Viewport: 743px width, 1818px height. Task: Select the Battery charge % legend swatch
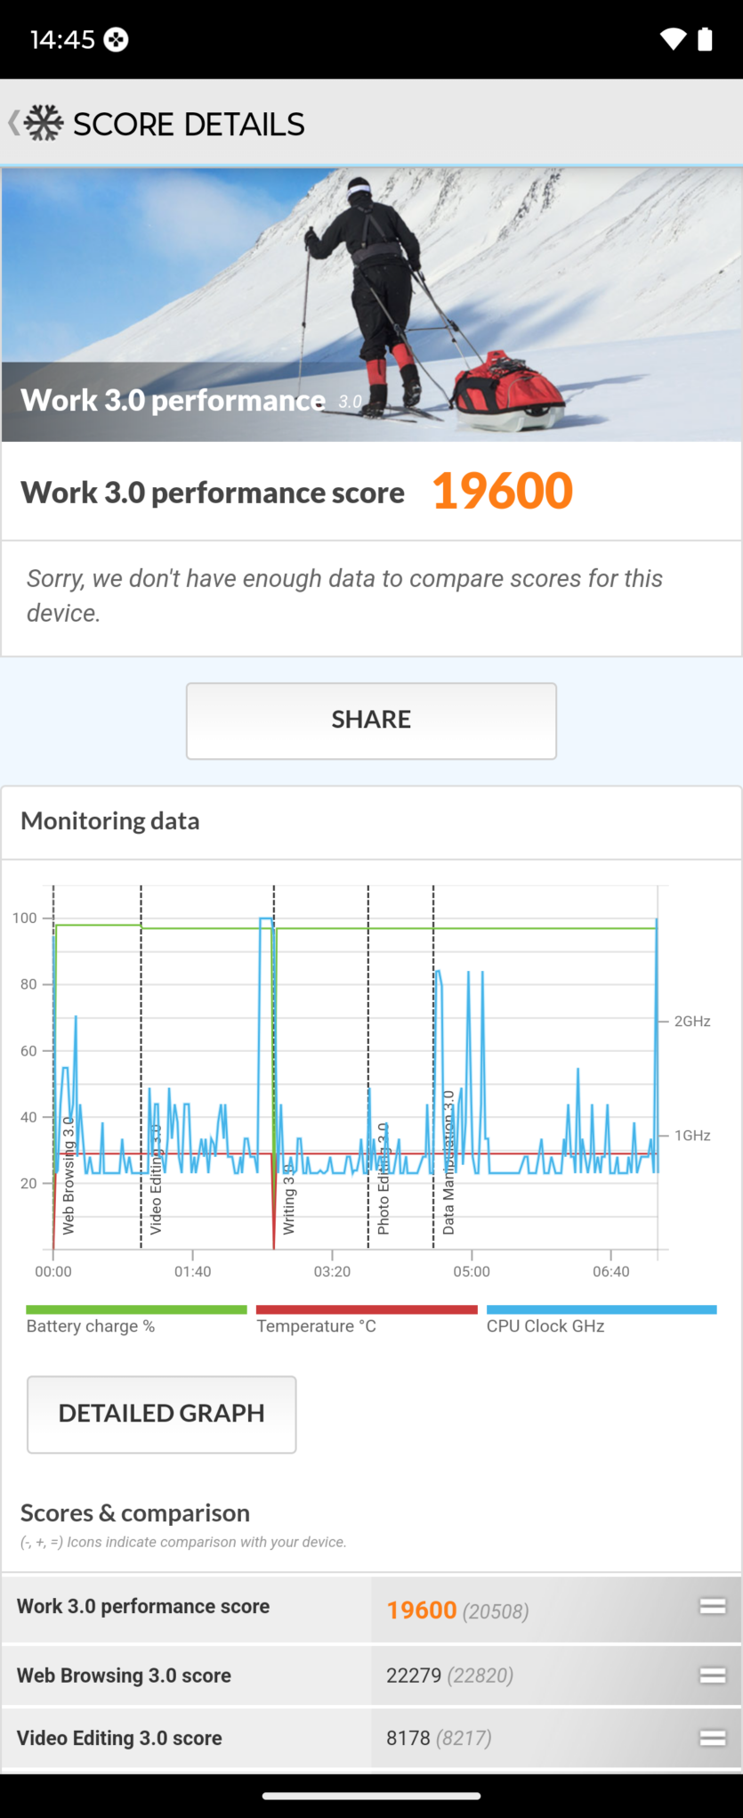(x=136, y=1309)
